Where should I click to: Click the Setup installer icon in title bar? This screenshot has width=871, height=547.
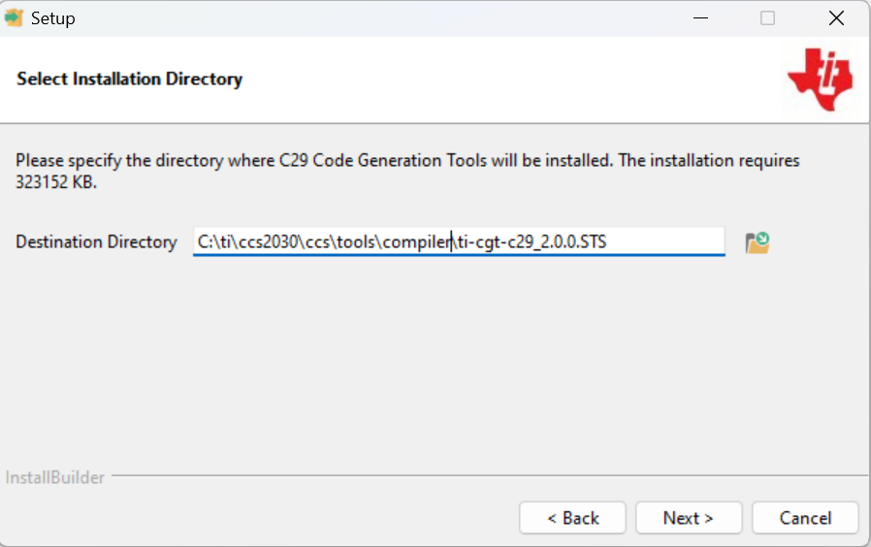tap(14, 18)
